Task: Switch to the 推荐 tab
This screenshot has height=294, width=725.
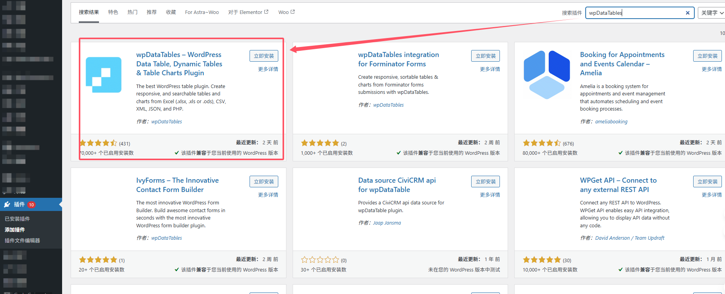Action: point(151,12)
